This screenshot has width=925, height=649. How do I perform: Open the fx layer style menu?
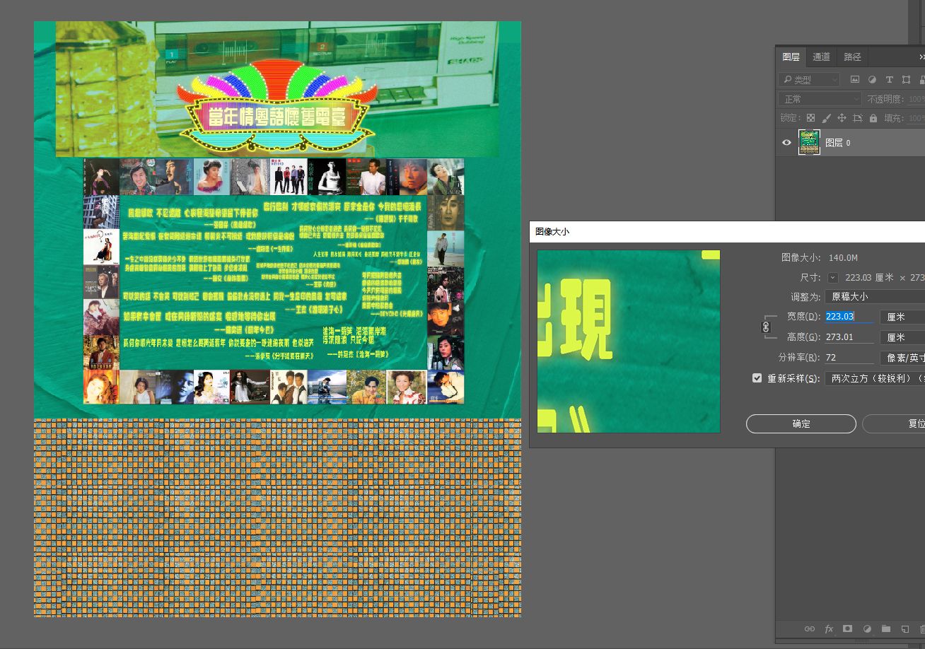click(x=829, y=628)
